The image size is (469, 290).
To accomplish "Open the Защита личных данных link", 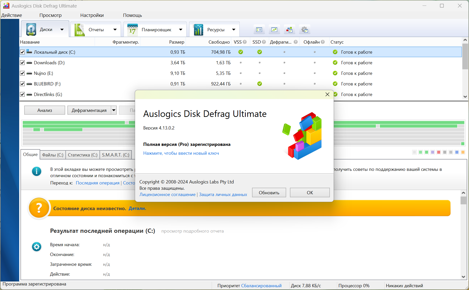I will [223, 195].
